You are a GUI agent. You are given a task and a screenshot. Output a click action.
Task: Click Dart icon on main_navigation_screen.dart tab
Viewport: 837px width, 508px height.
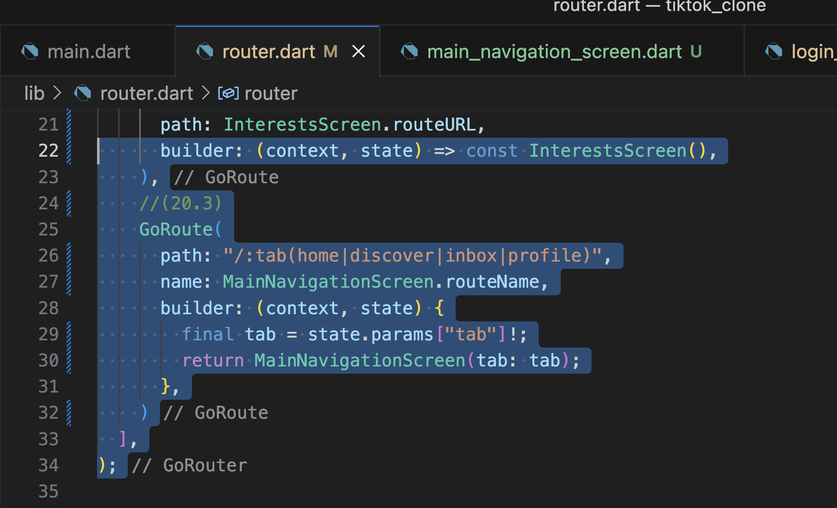tap(409, 52)
